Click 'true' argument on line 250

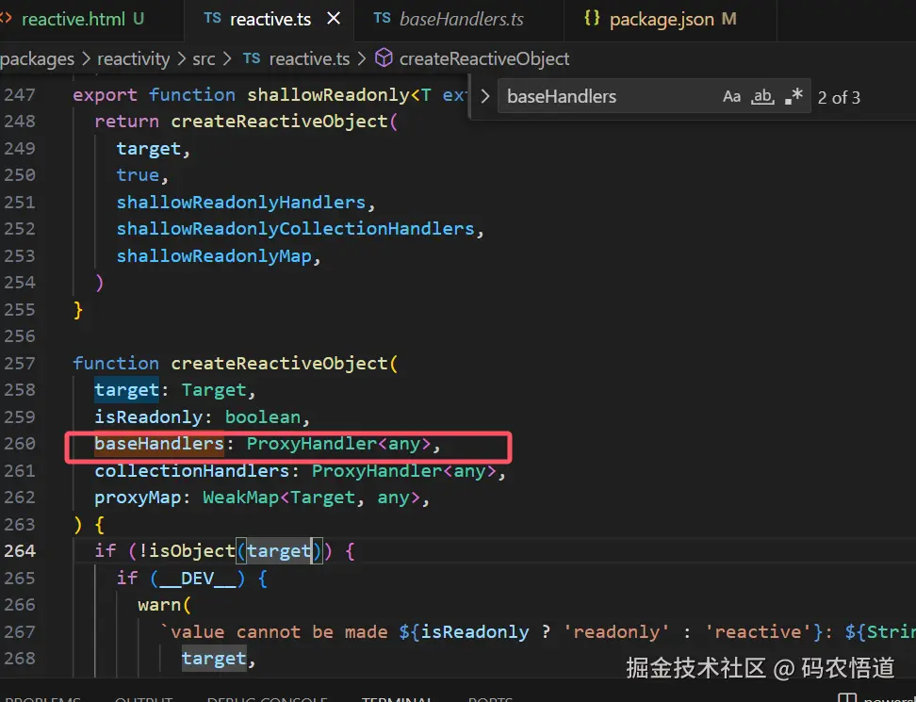click(x=138, y=175)
